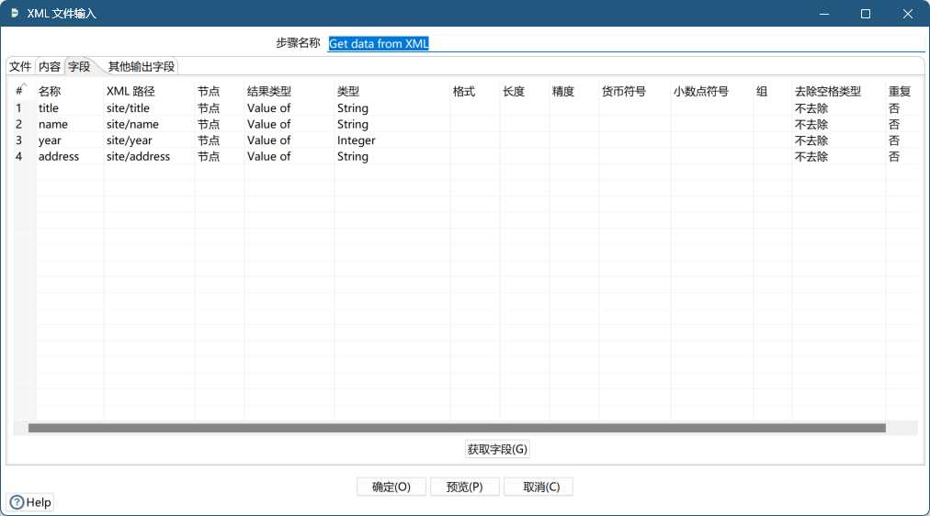Click the String type cell for address

coord(391,156)
